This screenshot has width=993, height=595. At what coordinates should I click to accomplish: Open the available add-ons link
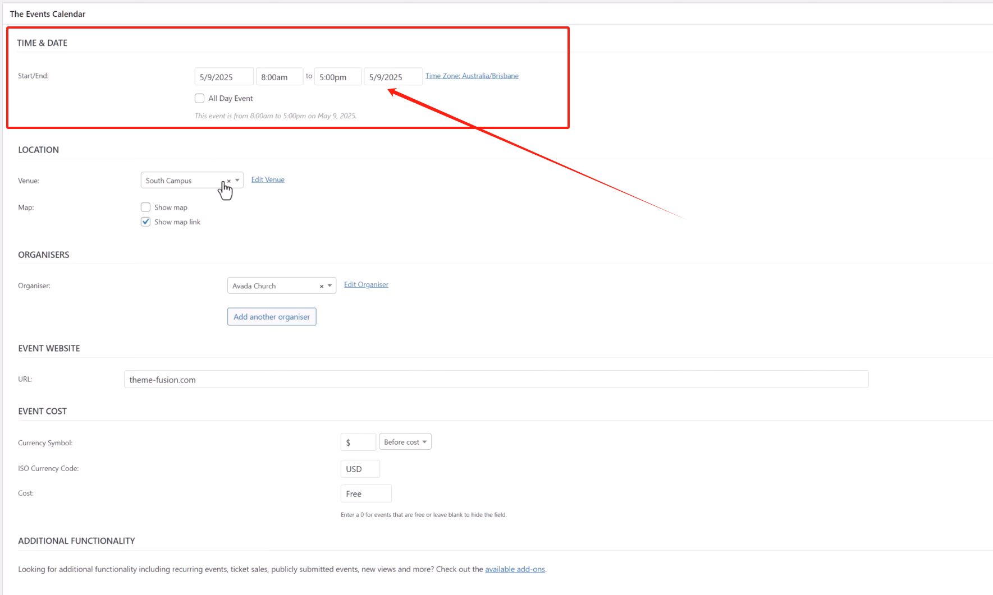tap(515, 569)
